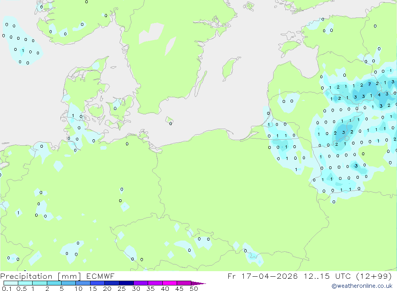
Task: Pick the 45–50 mm legend swatch
Action: (184, 283)
